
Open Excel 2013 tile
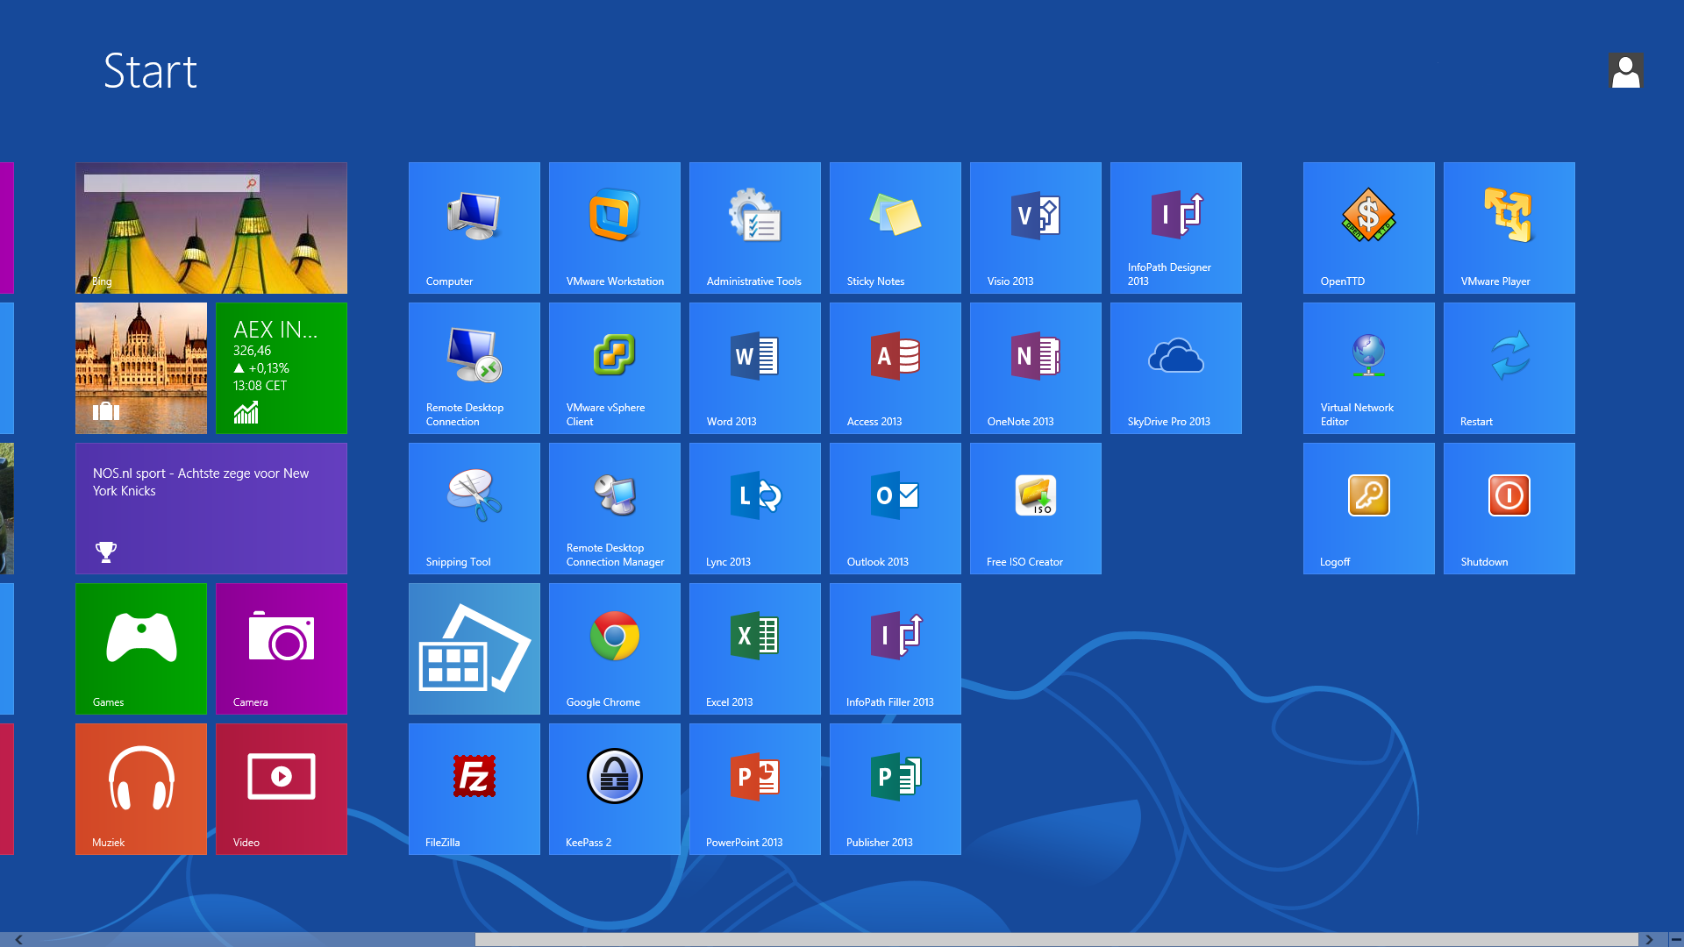point(754,648)
